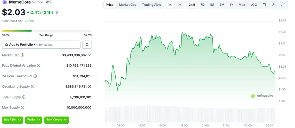Click info icon next to Market Cap
295x128 pixels.
coord(22,55)
